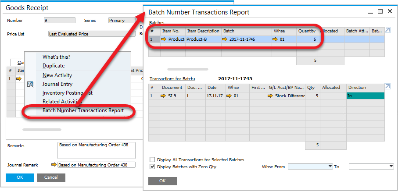Open warehouse 01 link arrow in Transactions grid
The width and height of the screenshot is (398, 191).
pos(229,96)
